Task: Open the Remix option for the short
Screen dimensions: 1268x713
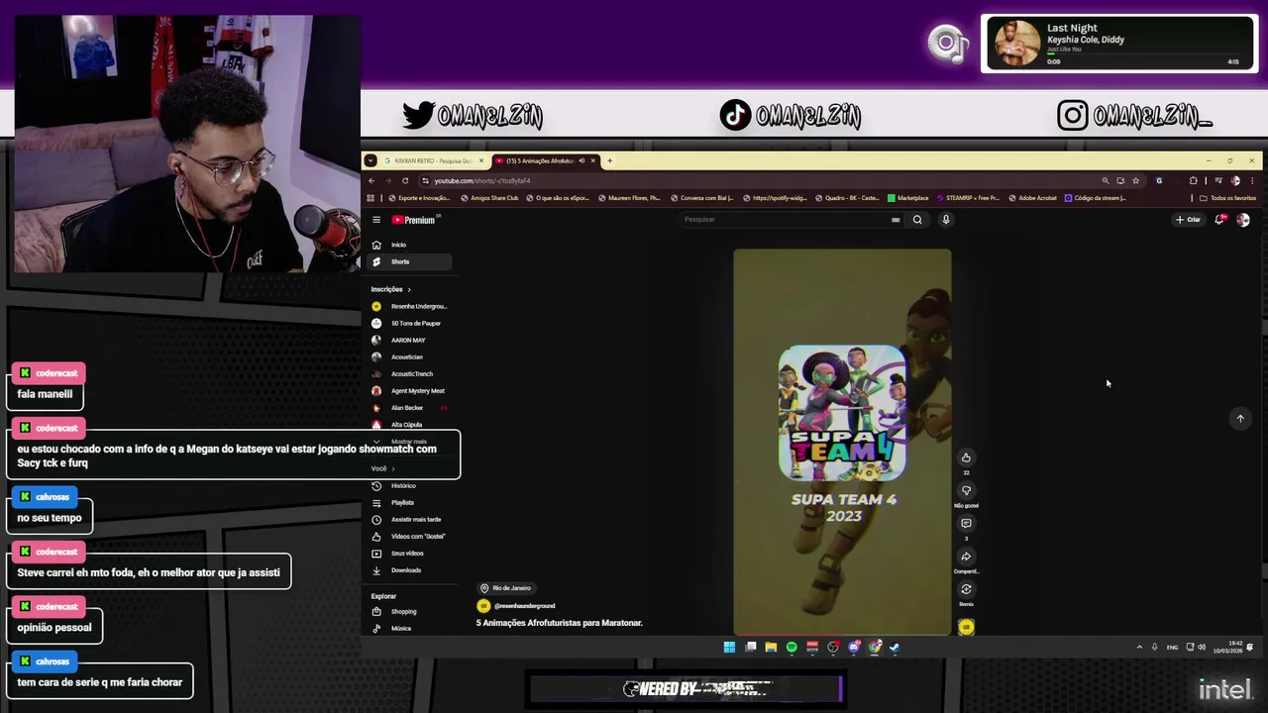Action: pyautogui.click(x=966, y=589)
